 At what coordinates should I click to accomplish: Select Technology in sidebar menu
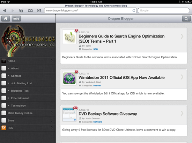click(28, 106)
